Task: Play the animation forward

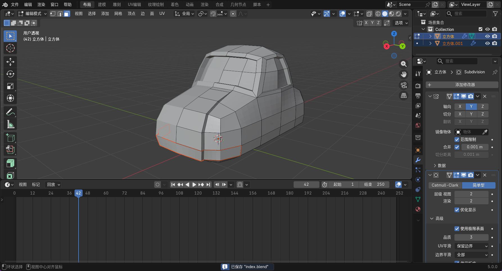Action: click(x=194, y=185)
